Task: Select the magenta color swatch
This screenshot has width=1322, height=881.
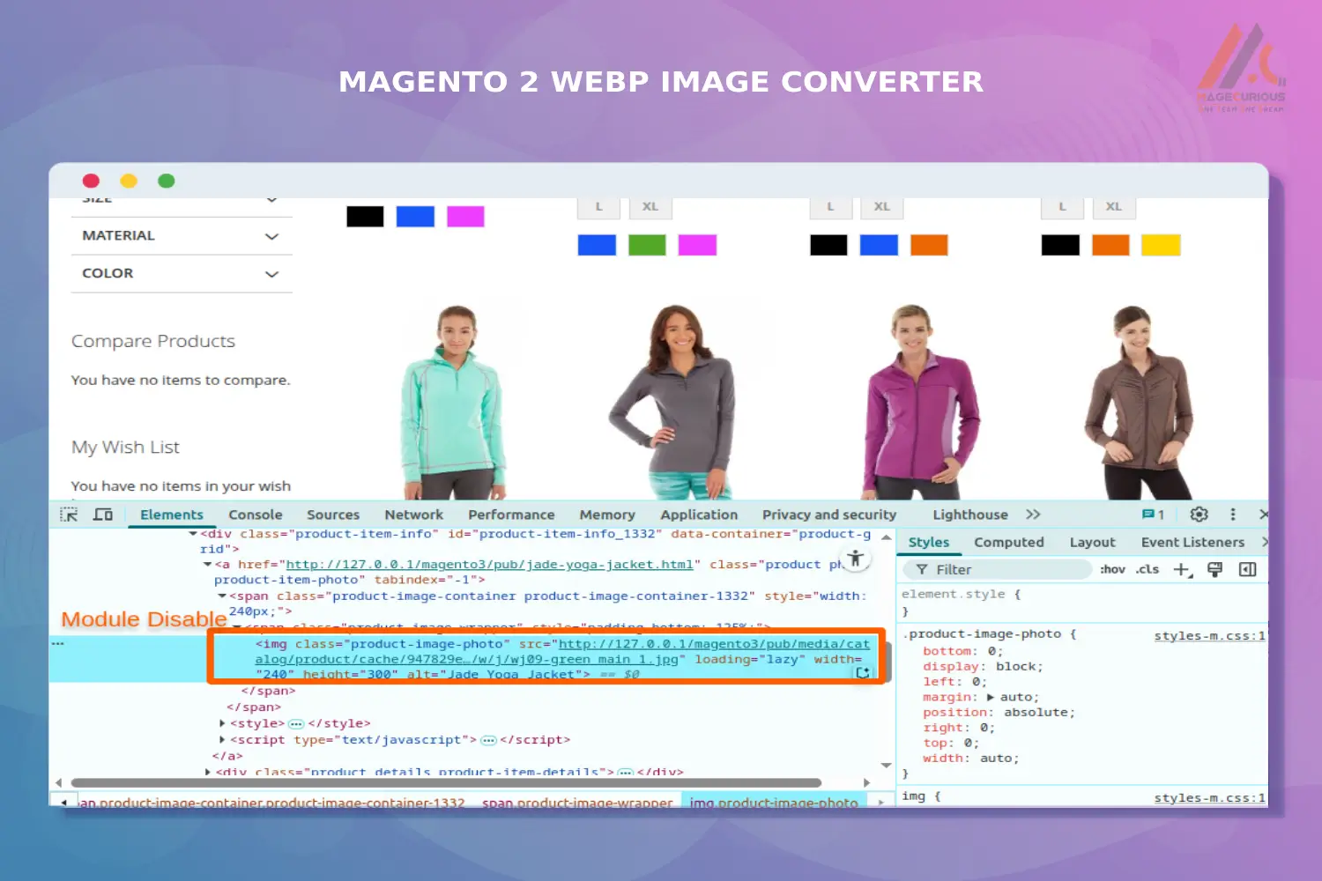Action: click(x=465, y=216)
